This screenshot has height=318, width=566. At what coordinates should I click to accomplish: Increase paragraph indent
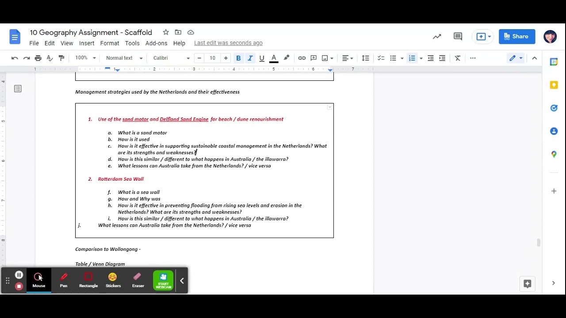[442, 58]
